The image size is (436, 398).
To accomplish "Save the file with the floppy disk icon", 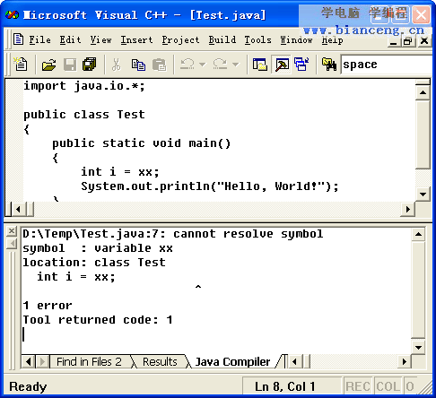I will (x=70, y=64).
